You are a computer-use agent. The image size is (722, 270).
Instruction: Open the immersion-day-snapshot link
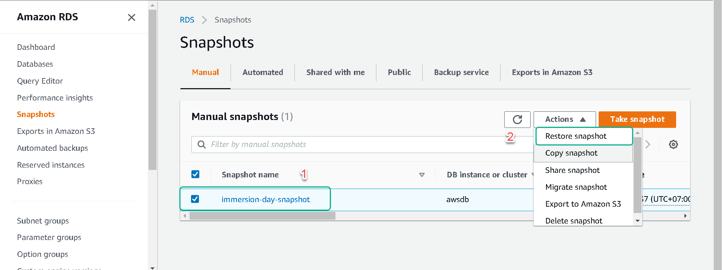tap(265, 199)
